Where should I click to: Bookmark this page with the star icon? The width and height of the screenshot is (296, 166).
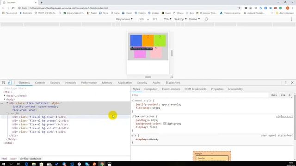click(x=240, y=8)
